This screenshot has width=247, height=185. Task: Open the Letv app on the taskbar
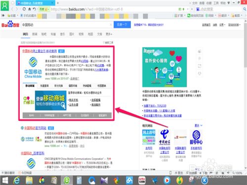(x=142, y=181)
